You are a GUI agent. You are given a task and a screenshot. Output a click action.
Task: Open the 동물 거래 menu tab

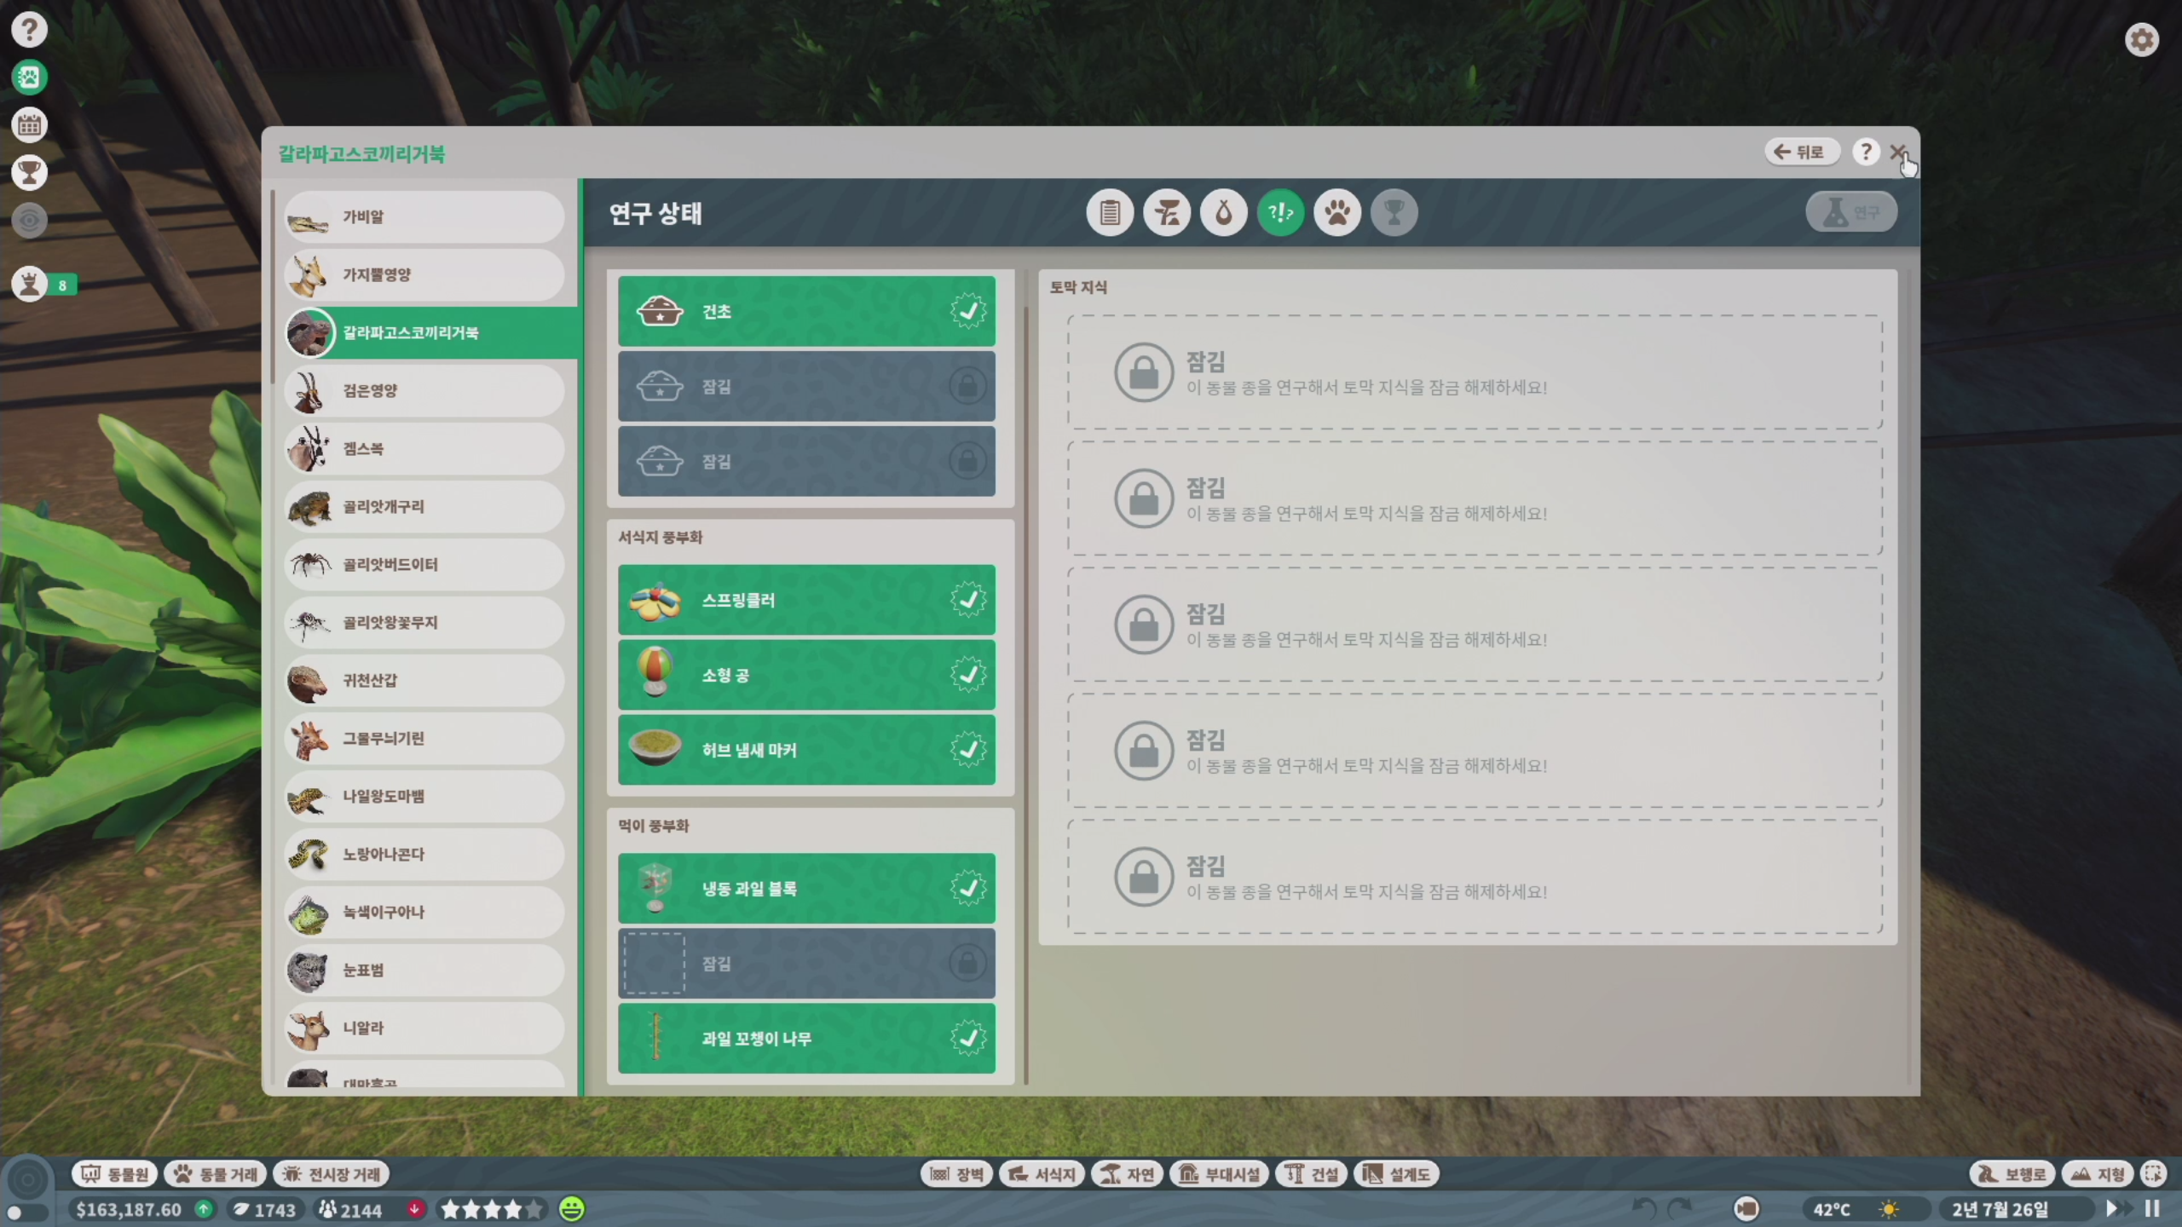216,1174
